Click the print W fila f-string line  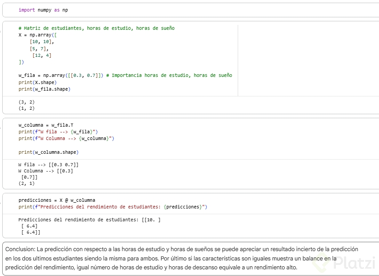58,132
